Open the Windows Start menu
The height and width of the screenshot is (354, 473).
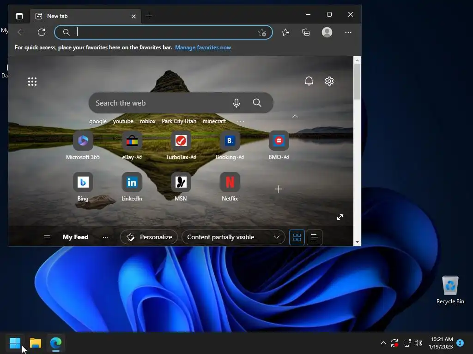click(x=15, y=343)
